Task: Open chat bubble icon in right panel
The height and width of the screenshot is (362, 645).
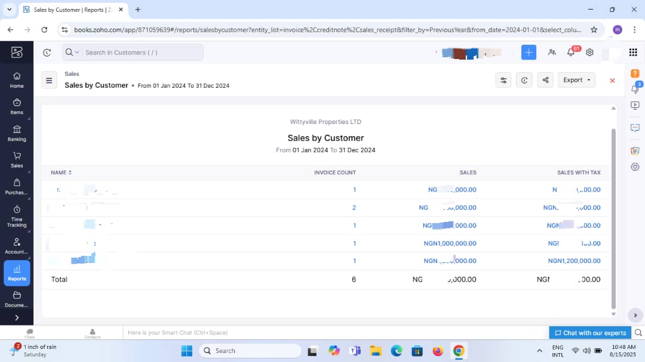Action: (x=635, y=128)
